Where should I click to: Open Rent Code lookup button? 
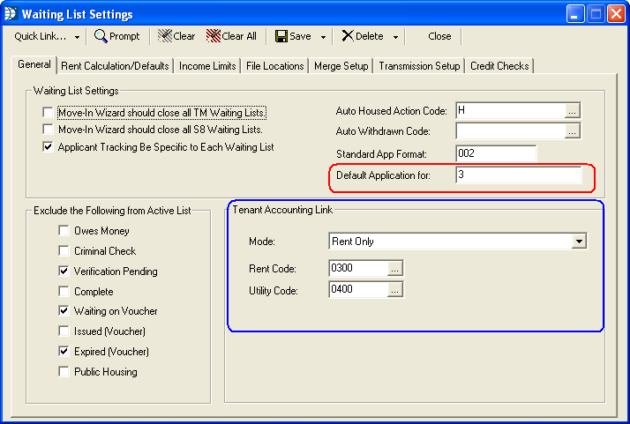pos(395,268)
